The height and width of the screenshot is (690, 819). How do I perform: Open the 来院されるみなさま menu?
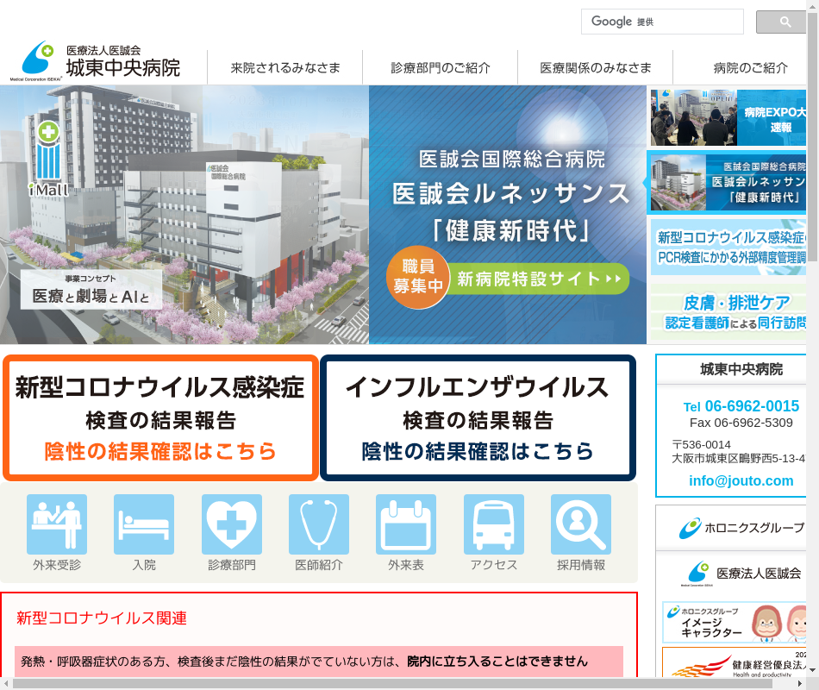tap(285, 68)
